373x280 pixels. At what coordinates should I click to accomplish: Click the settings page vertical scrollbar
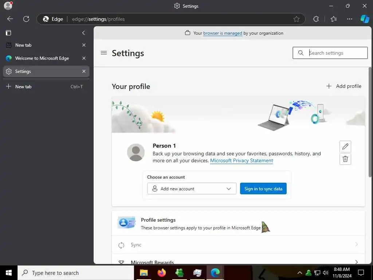(x=370, y=122)
